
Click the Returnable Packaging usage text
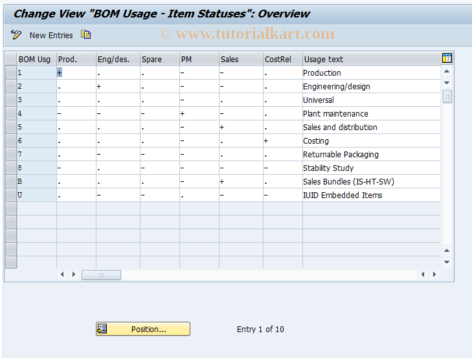pos(341,155)
